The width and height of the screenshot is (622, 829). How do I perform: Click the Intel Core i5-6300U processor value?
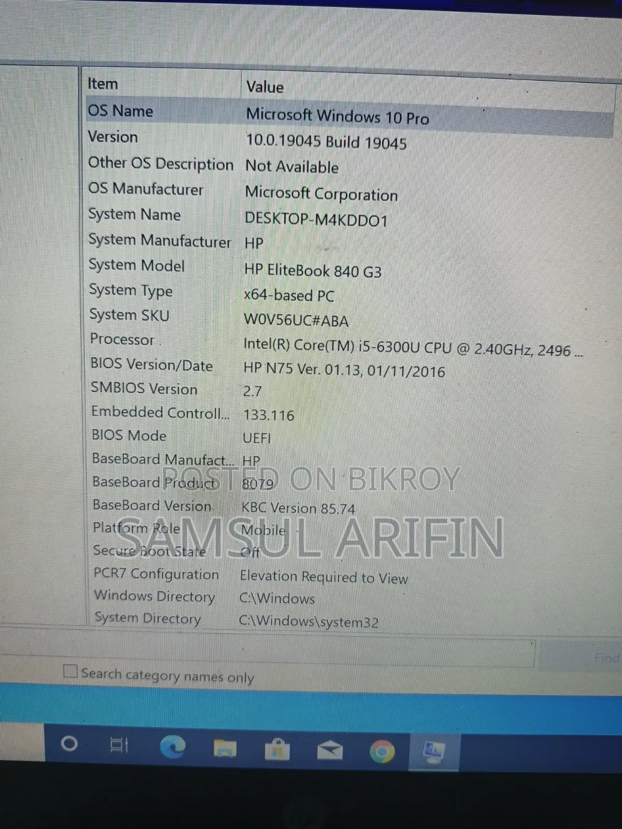click(x=413, y=348)
